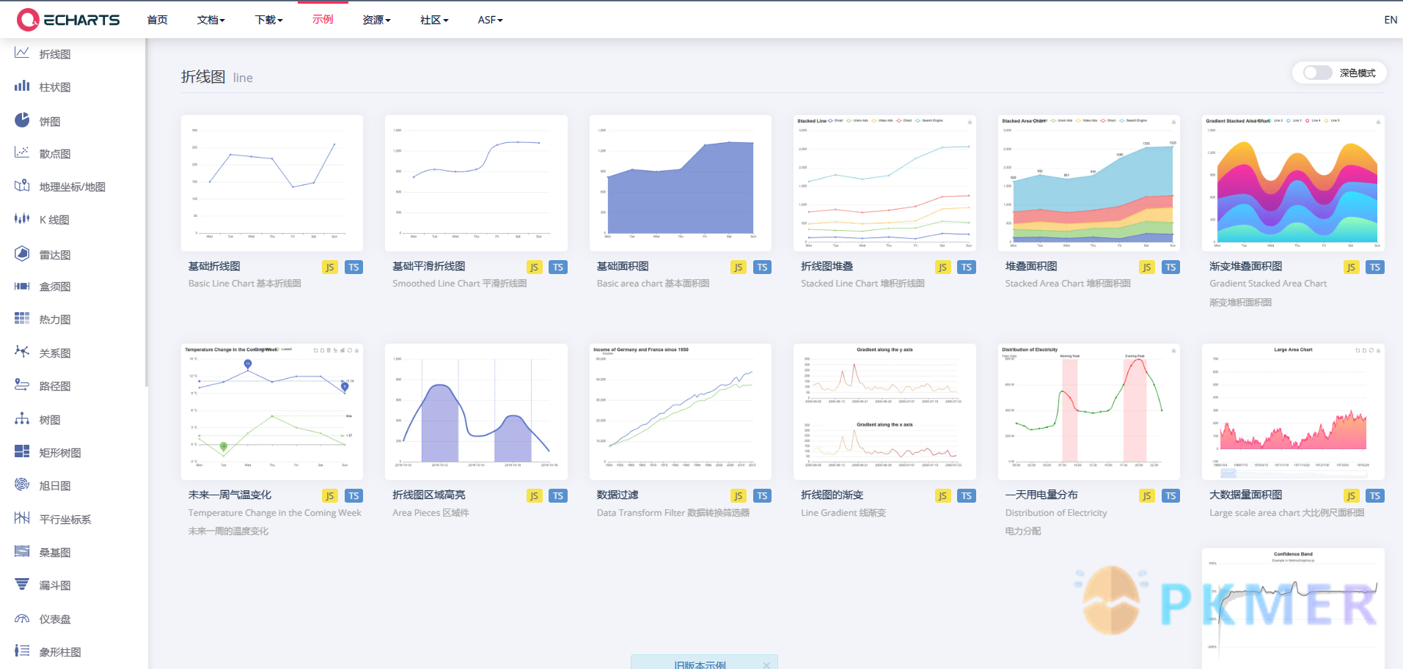This screenshot has width=1403, height=669.
Task: Click the pictorial bar 象形柱图 icon
Action: (22, 651)
